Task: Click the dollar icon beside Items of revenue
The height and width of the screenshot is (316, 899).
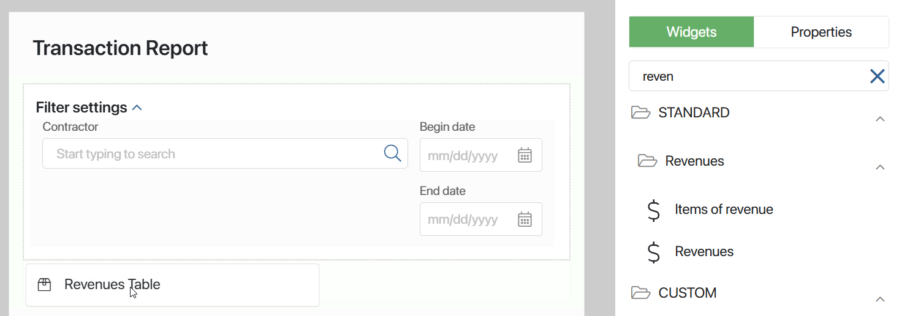Action: (654, 210)
